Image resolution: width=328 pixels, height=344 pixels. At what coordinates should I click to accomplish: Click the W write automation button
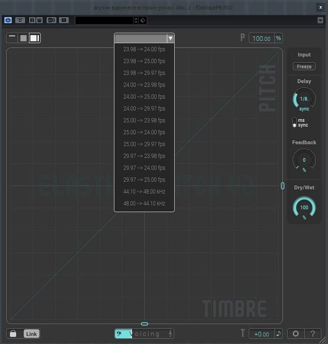tap(39, 20)
